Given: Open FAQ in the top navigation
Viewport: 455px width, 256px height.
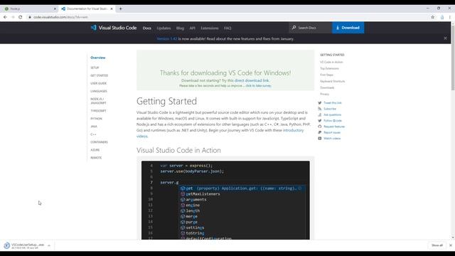Looking at the screenshot, I should tap(227, 28).
